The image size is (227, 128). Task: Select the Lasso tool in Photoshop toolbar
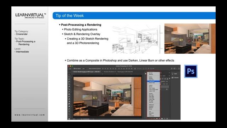69,79
